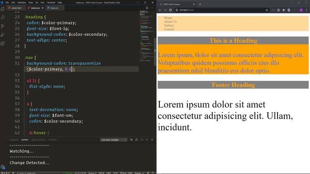The height and width of the screenshot is (174, 310).
Task: Open a new browser tab
Action: [x=200, y=4]
